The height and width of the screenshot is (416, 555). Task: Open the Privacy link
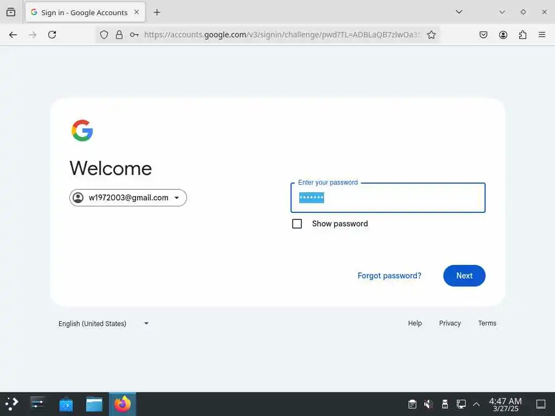pos(450,323)
